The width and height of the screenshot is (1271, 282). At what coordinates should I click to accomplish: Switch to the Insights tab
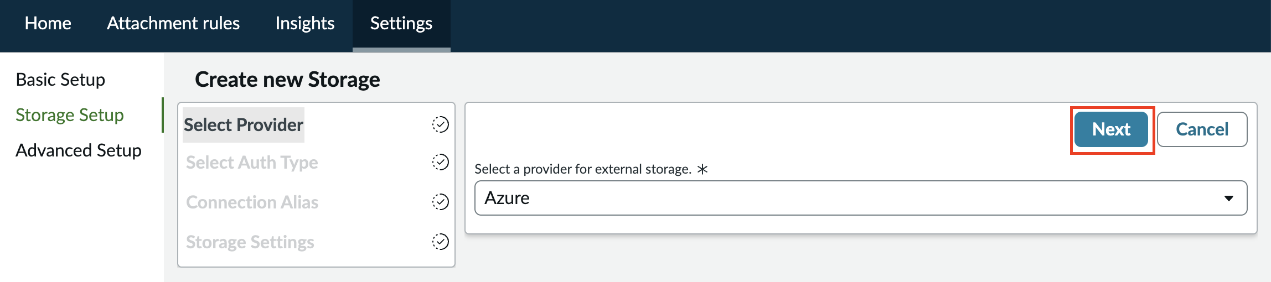305,23
